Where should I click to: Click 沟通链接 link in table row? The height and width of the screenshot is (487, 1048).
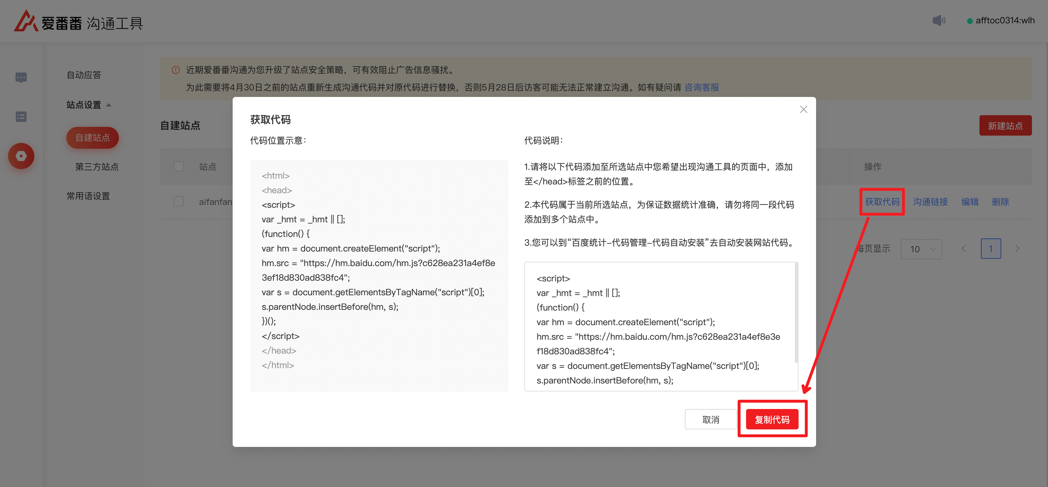pyautogui.click(x=930, y=202)
